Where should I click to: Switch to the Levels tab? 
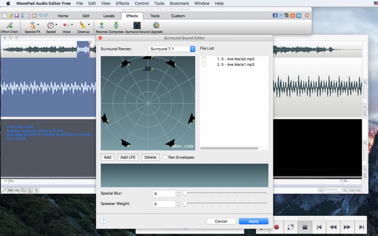tap(109, 16)
